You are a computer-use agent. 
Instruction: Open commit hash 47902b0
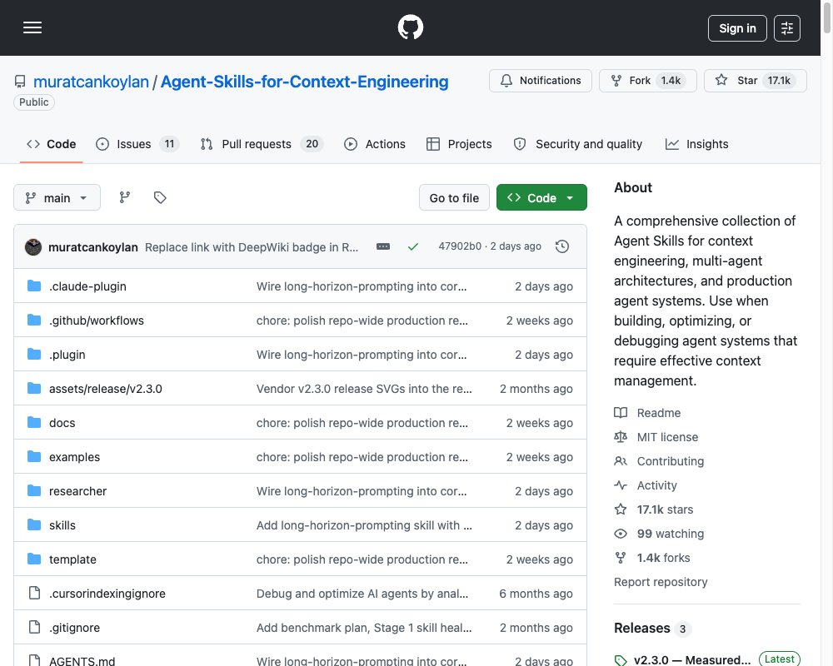coord(460,246)
